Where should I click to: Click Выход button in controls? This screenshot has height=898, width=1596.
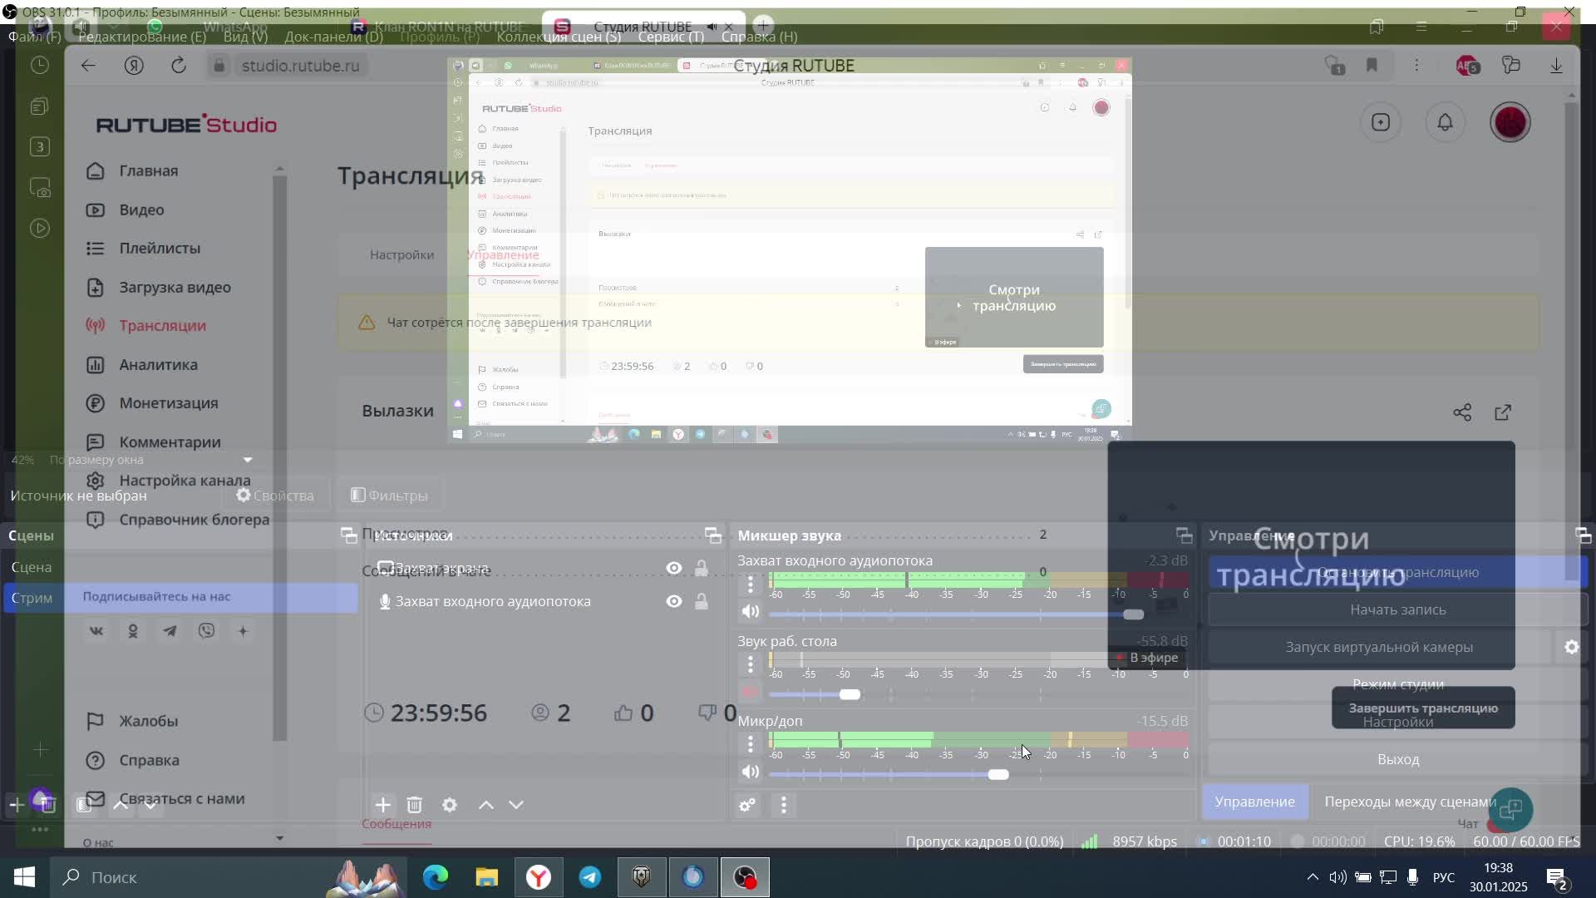[x=1397, y=759]
